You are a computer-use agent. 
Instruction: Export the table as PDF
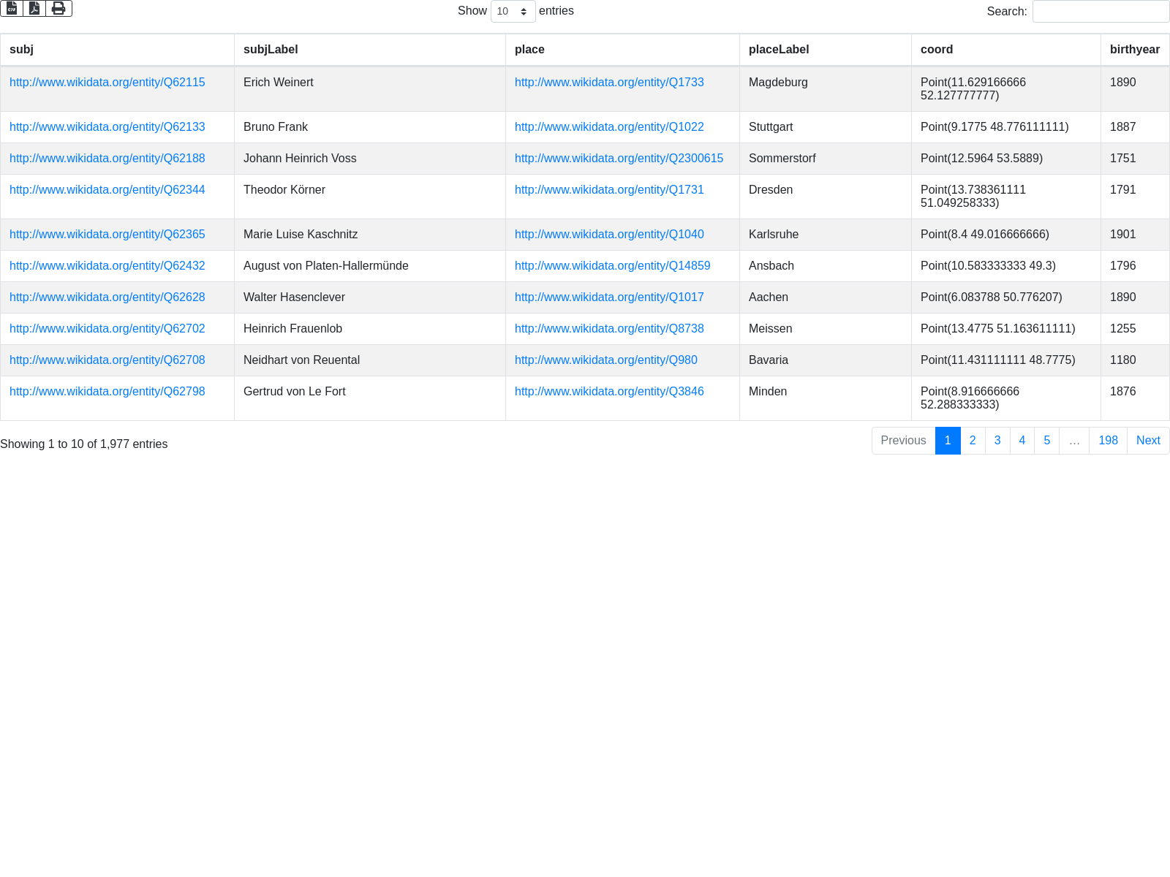[34, 8]
